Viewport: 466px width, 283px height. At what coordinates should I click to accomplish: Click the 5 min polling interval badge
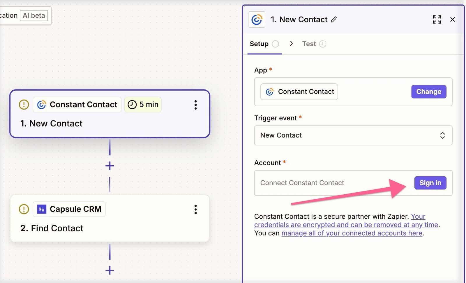[143, 105]
